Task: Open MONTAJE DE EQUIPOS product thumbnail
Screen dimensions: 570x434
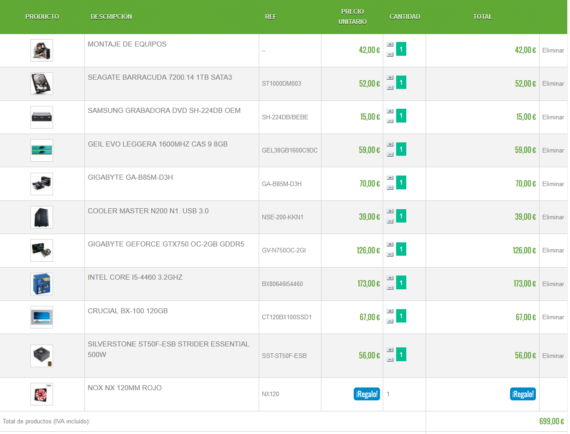Action: coord(42,50)
